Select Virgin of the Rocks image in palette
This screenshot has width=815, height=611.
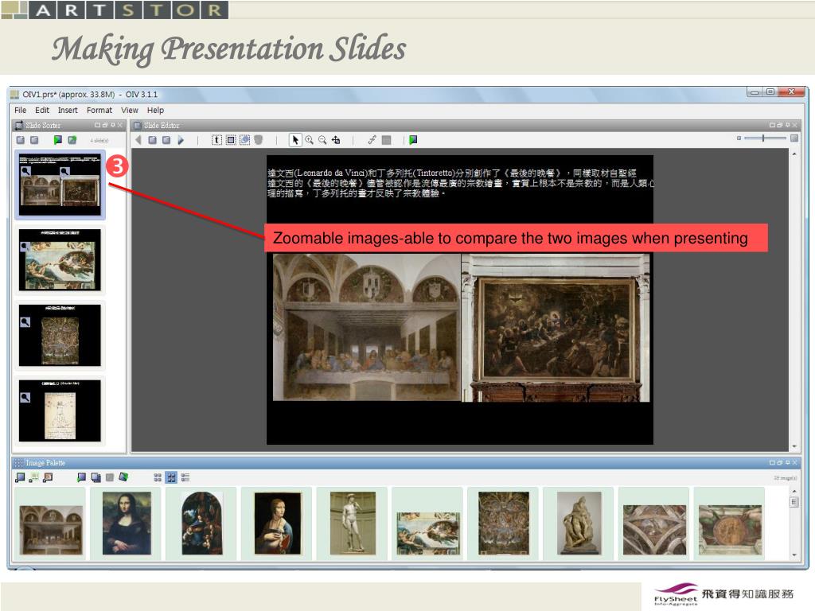(202, 523)
